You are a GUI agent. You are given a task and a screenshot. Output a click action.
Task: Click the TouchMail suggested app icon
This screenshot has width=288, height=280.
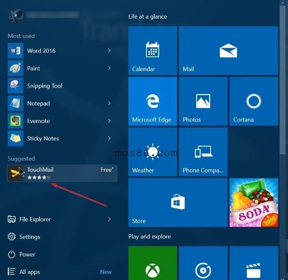tap(16, 173)
